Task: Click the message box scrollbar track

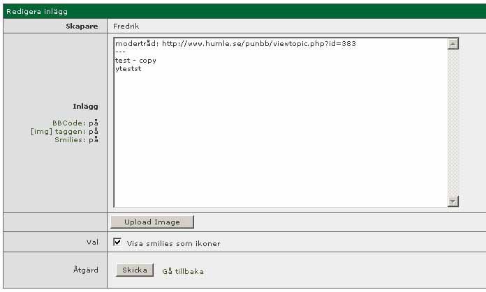Action: pos(452,122)
